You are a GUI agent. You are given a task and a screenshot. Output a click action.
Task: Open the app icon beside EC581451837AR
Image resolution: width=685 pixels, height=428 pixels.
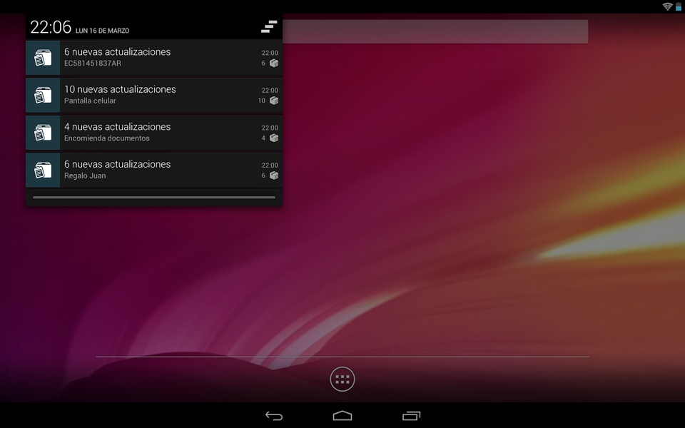[43, 58]
